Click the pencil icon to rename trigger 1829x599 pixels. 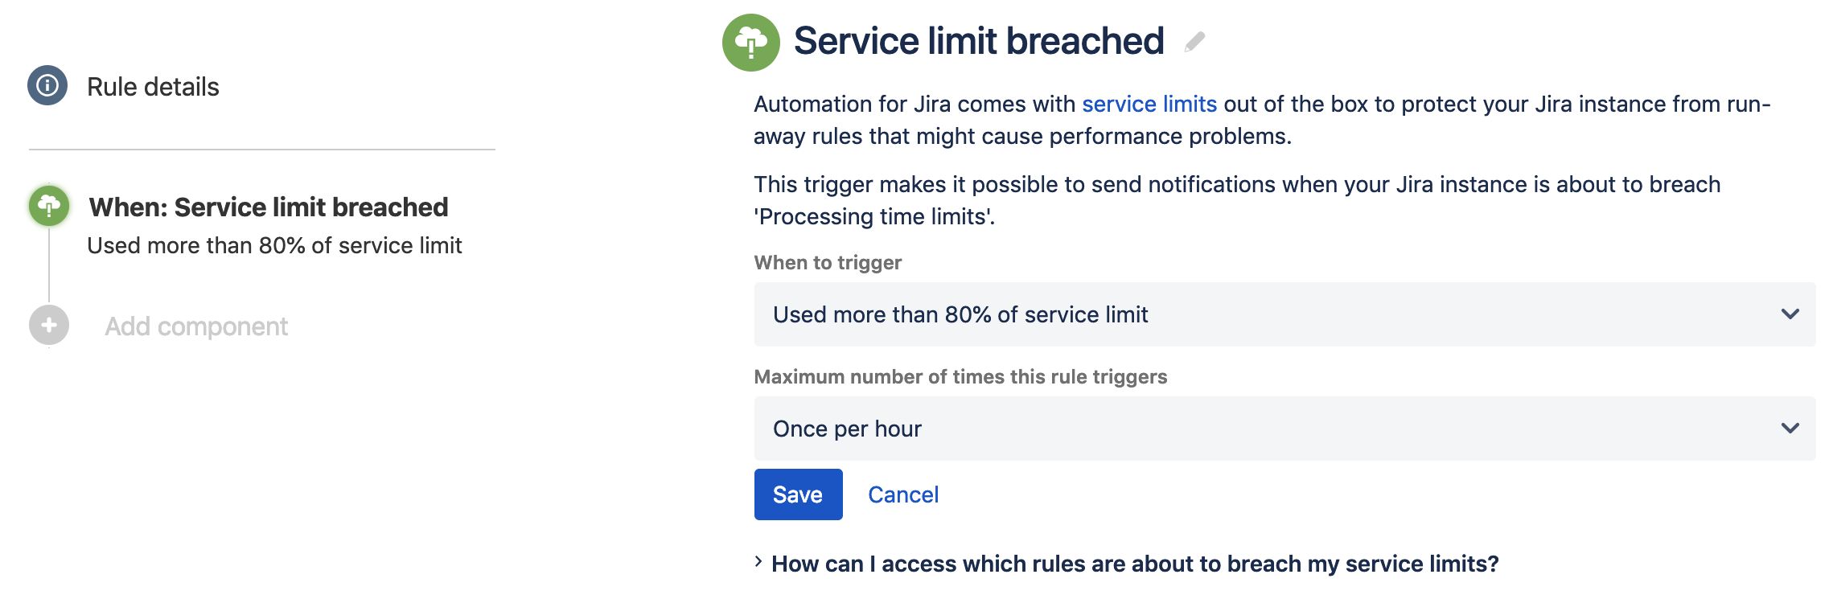click(x=1195, y=42)
